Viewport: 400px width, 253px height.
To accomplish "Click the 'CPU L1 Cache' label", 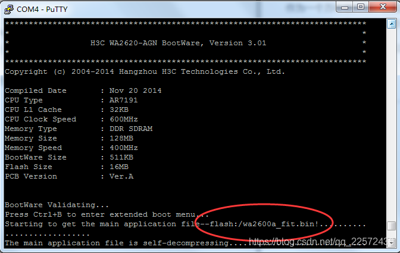I will click(x=33, y=110).
